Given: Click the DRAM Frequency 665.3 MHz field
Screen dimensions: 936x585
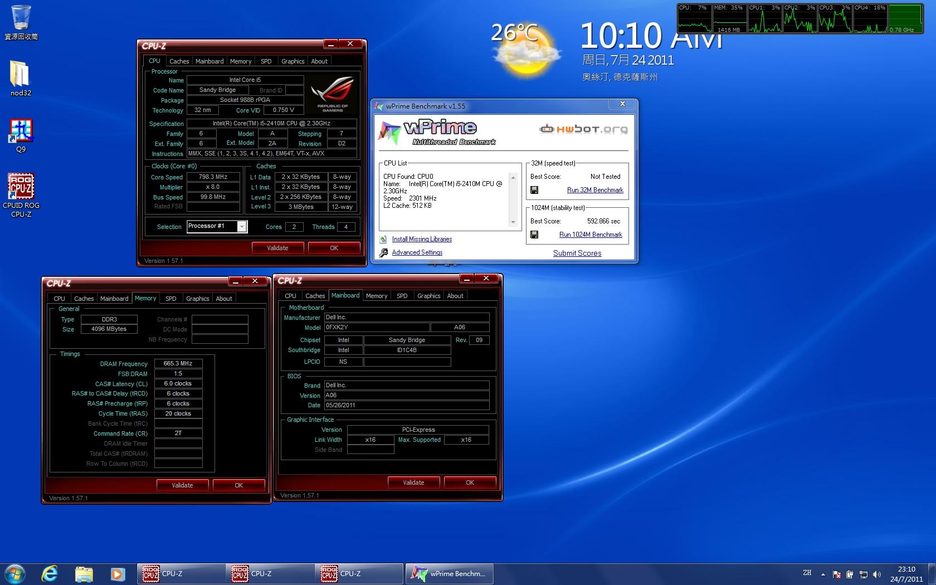Looking at the screenshot, I should (x=178, y=363).
